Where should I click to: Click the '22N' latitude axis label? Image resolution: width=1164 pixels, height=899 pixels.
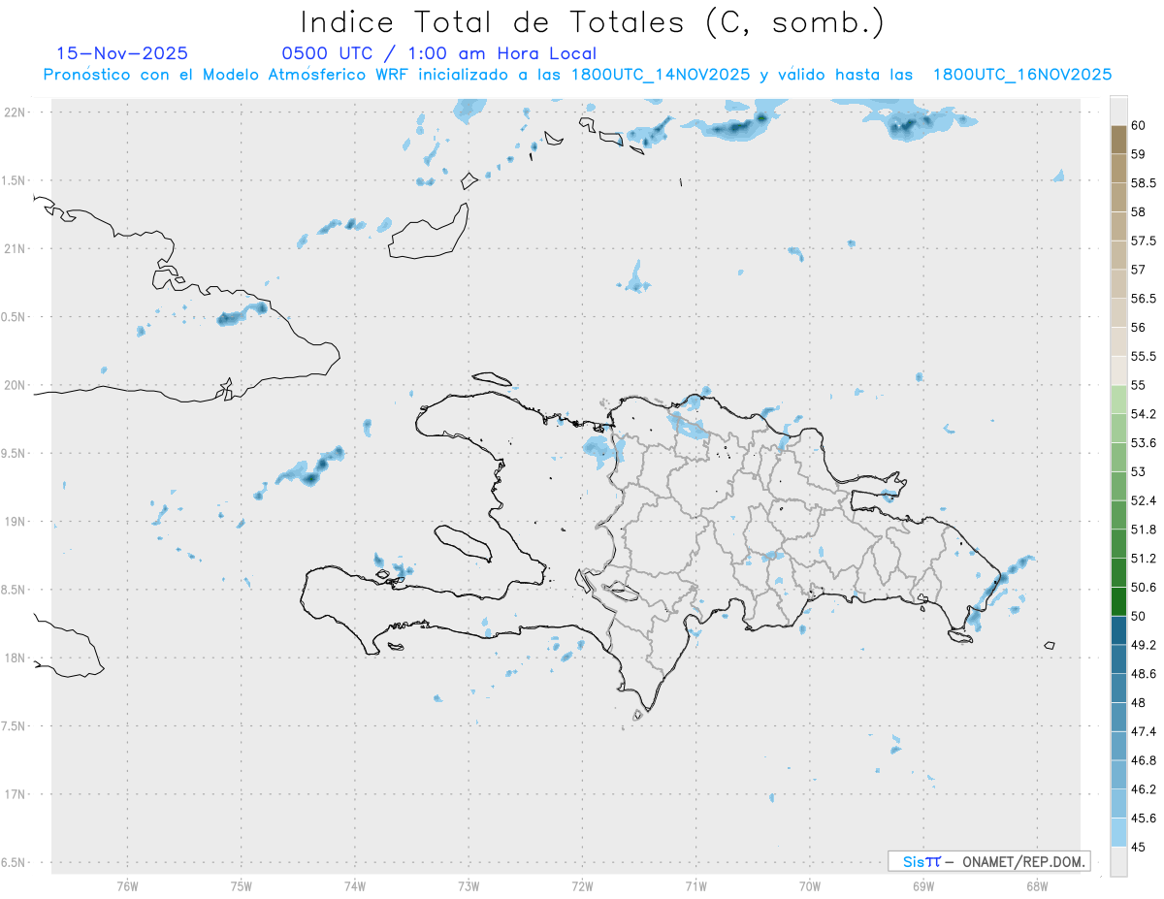(x=16, y=112)
